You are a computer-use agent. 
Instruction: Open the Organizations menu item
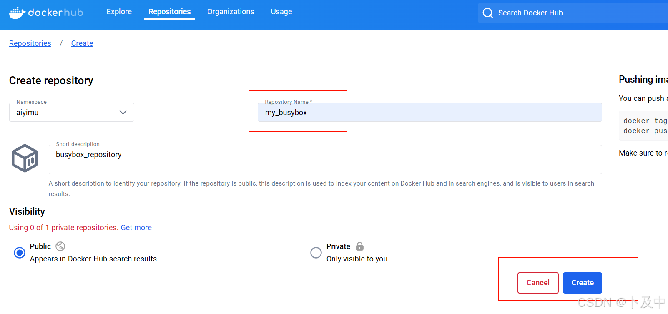[x=231, y=12]
